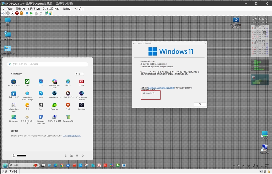Click the Revert arrow toolbar icon
Image resolution: width=272 pixels, height=174 pixels.
[41, 13]
